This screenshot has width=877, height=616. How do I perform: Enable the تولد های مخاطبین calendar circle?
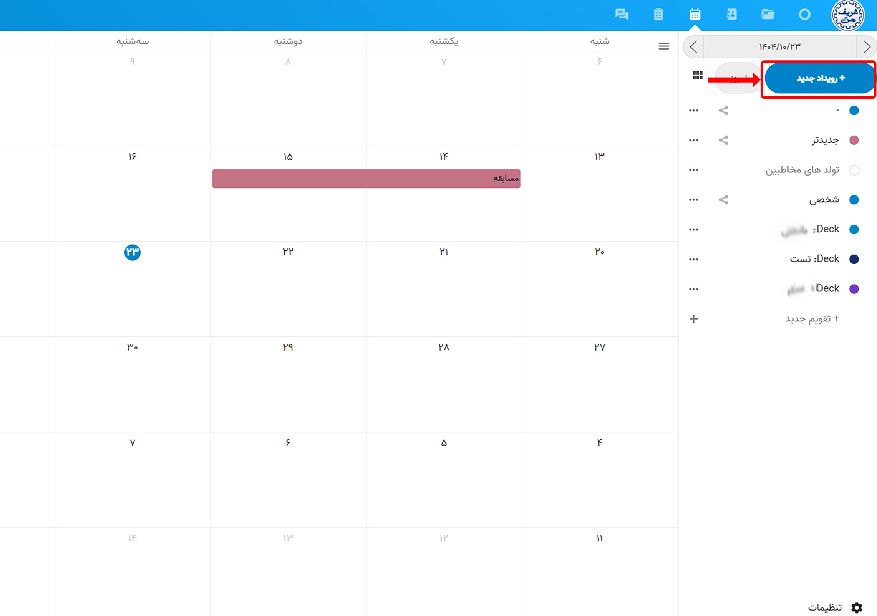point(854,170)
